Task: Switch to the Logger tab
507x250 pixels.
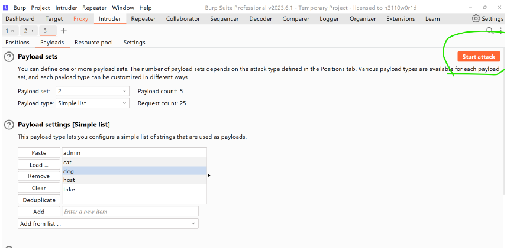Action: point(330,19)
